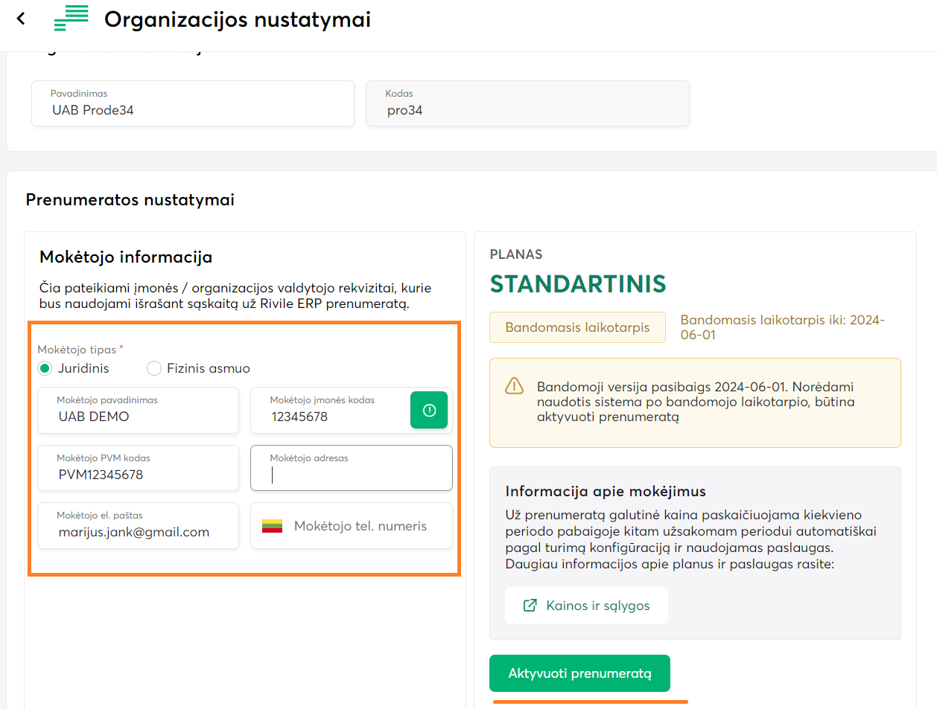Screen dimensions: 937x709
Task: Click the green Rivile logo icon
Action: [x=72, y=19]
